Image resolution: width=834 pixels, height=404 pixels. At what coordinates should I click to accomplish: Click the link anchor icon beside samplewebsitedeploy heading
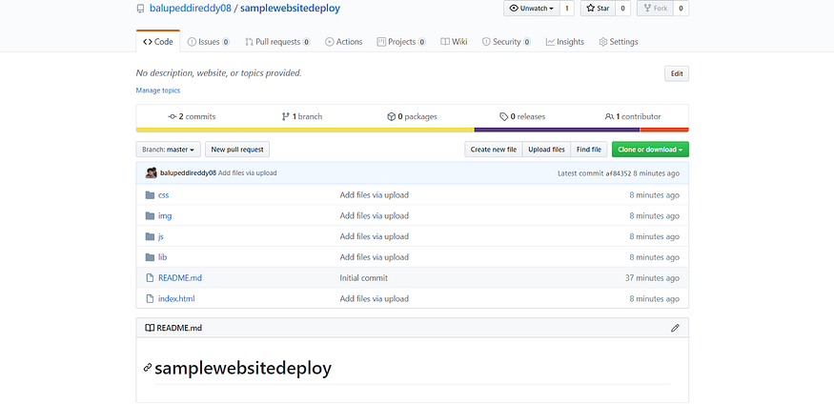[x=148, y=368]
